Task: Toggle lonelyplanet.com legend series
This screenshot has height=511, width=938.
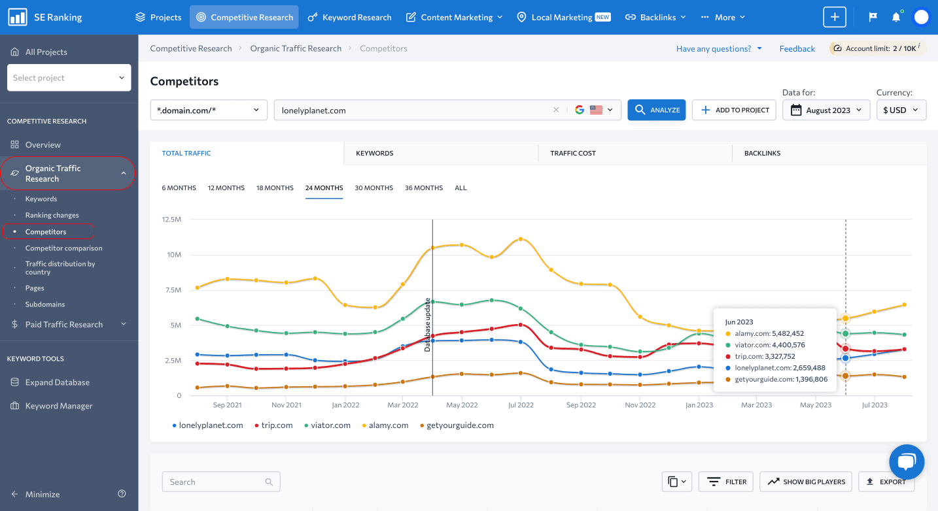Action: click(x=207, y=425)
